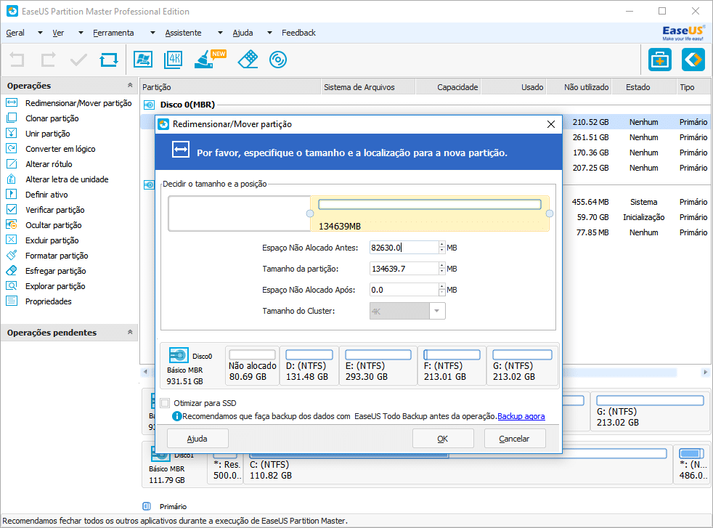Expand the Geral menu arrow
The height and width of the screenshot is (528, 713).
40,33
